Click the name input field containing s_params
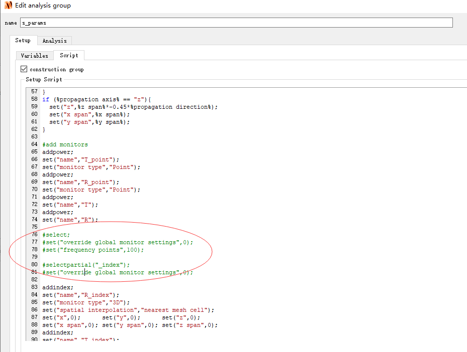 coord(236,23)
